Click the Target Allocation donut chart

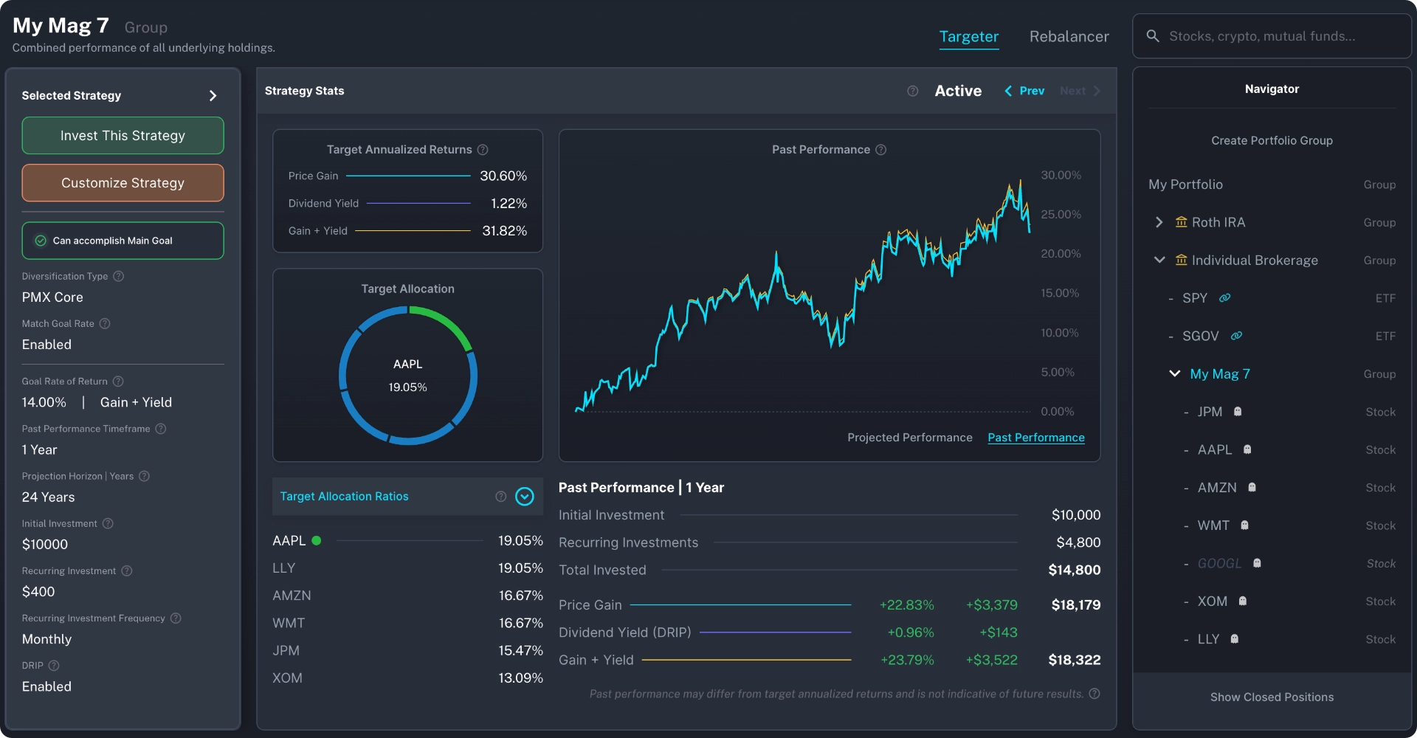tap(408, 376)
